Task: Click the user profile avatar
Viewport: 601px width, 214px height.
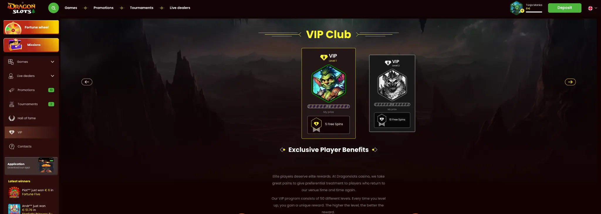Action: pyautogui.click(x=516, y=8)
